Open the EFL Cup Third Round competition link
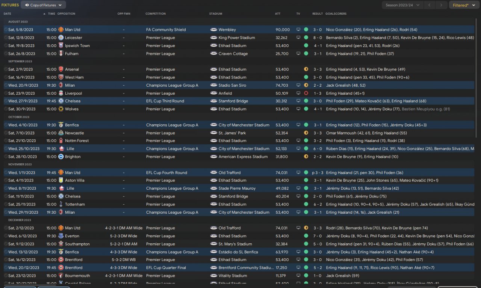 165,101
